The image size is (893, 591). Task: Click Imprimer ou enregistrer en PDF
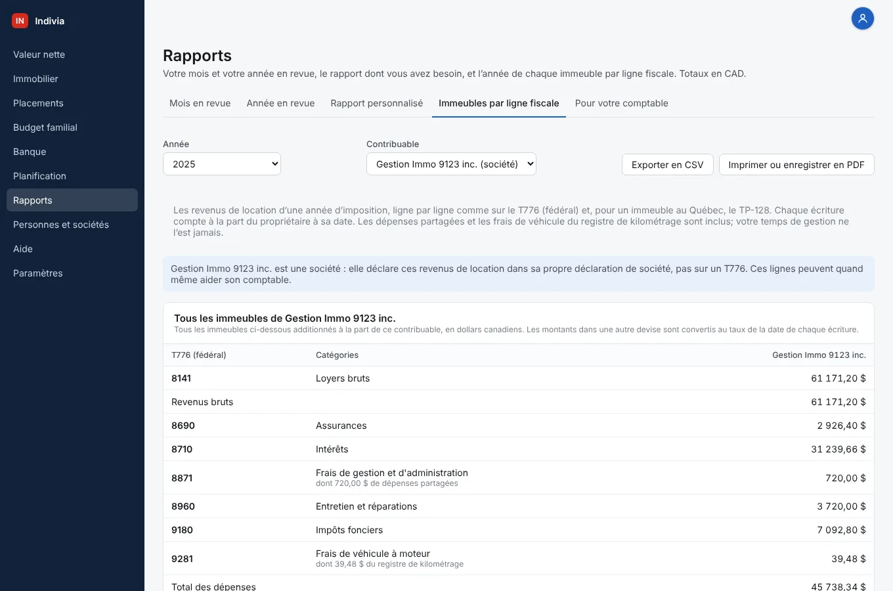point(796,165)
